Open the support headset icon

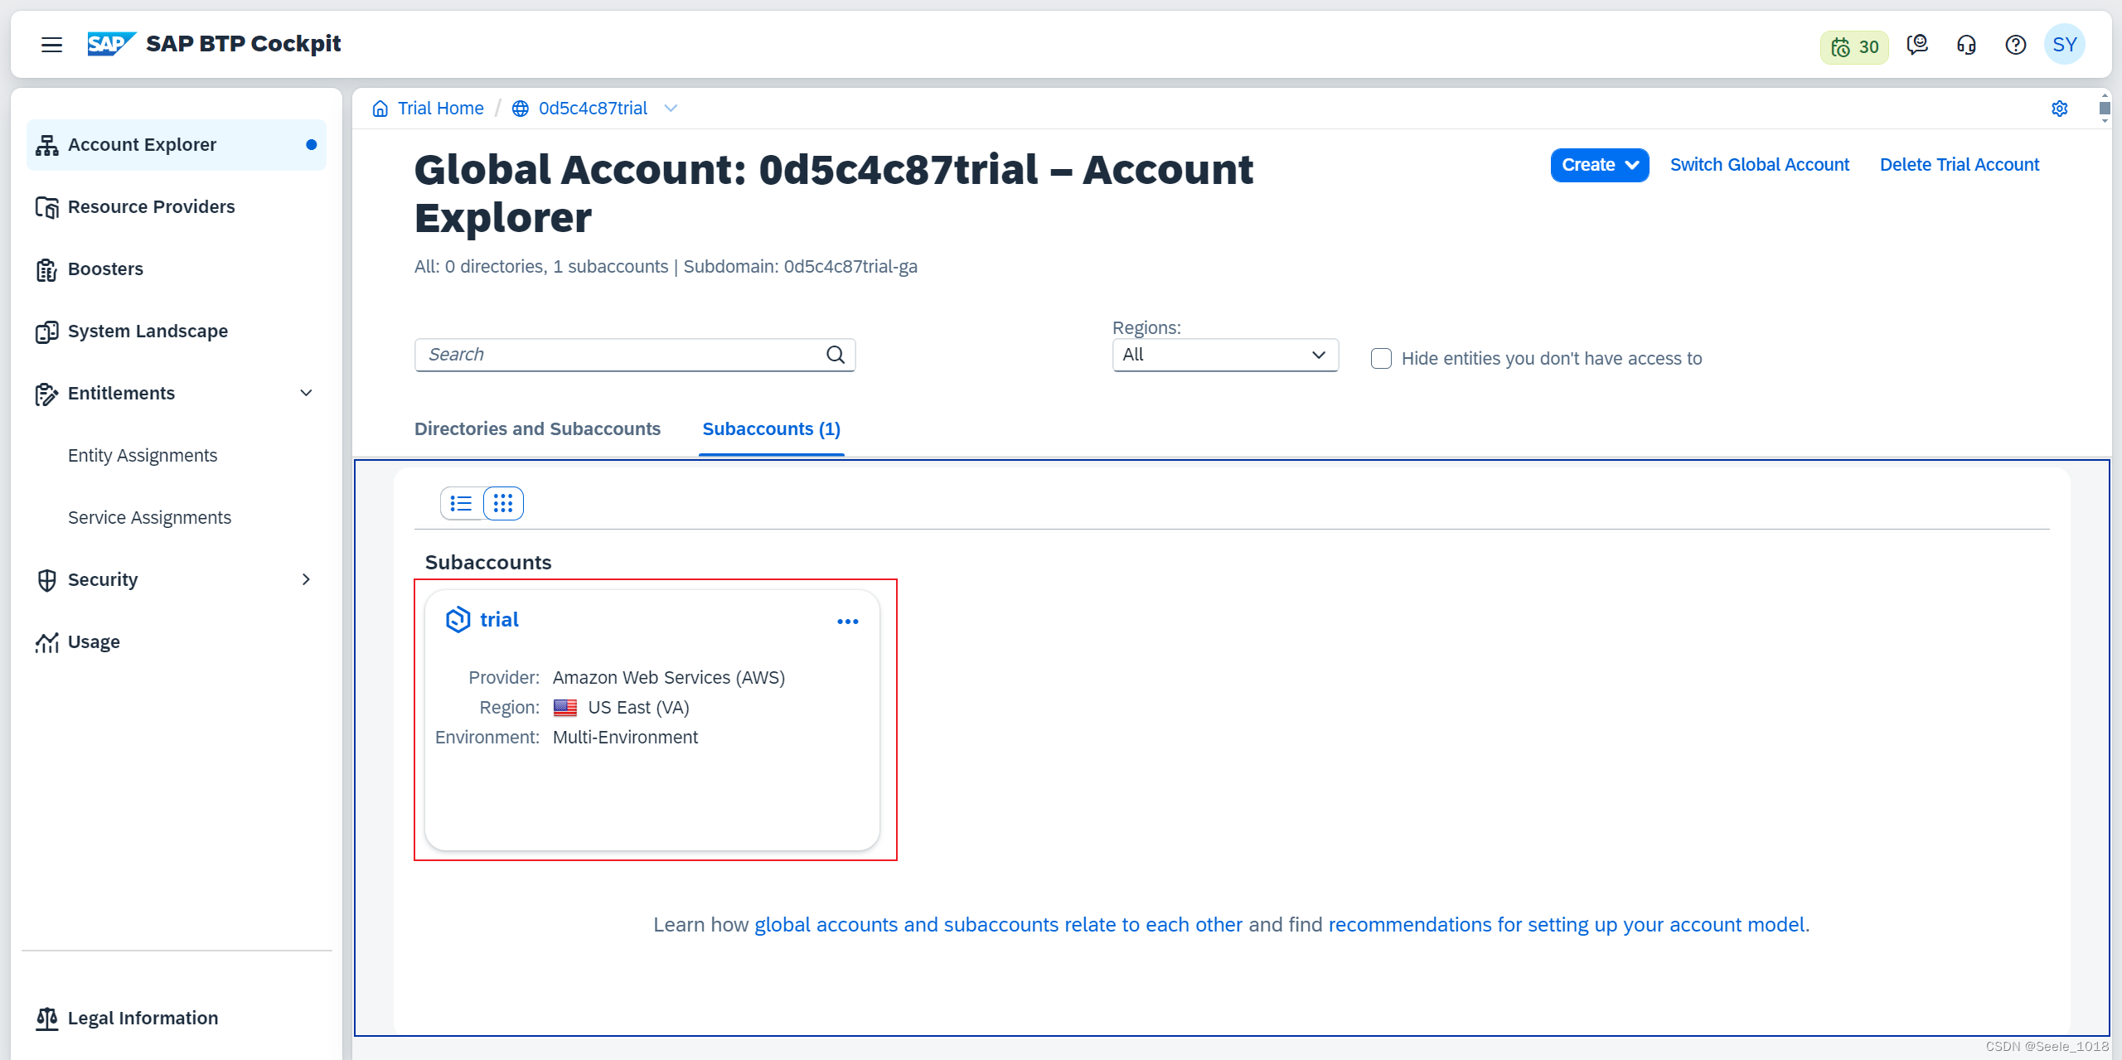(1966, 45)
